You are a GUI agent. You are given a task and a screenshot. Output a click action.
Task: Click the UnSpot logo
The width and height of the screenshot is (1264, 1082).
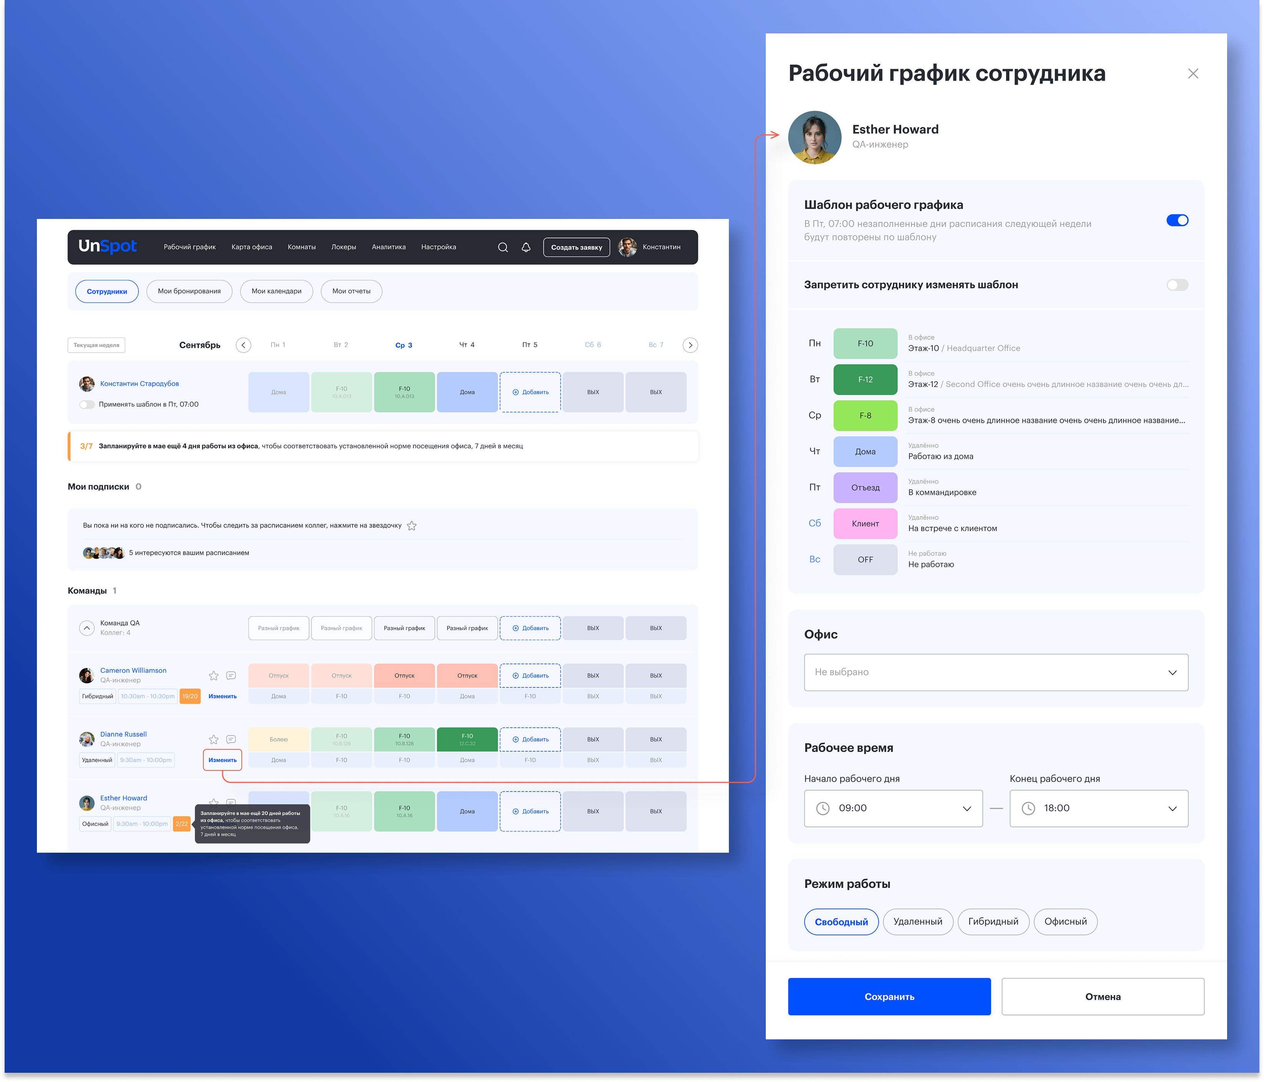(107, 246)
